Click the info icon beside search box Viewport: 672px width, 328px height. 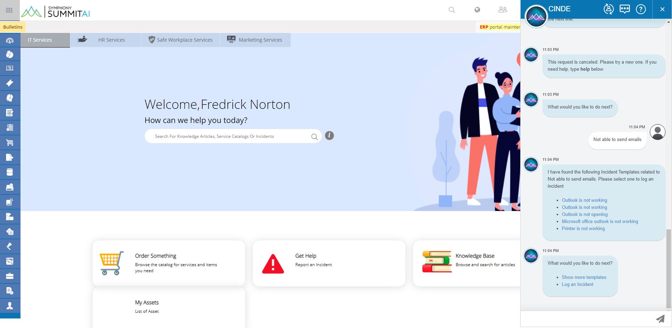329,136
